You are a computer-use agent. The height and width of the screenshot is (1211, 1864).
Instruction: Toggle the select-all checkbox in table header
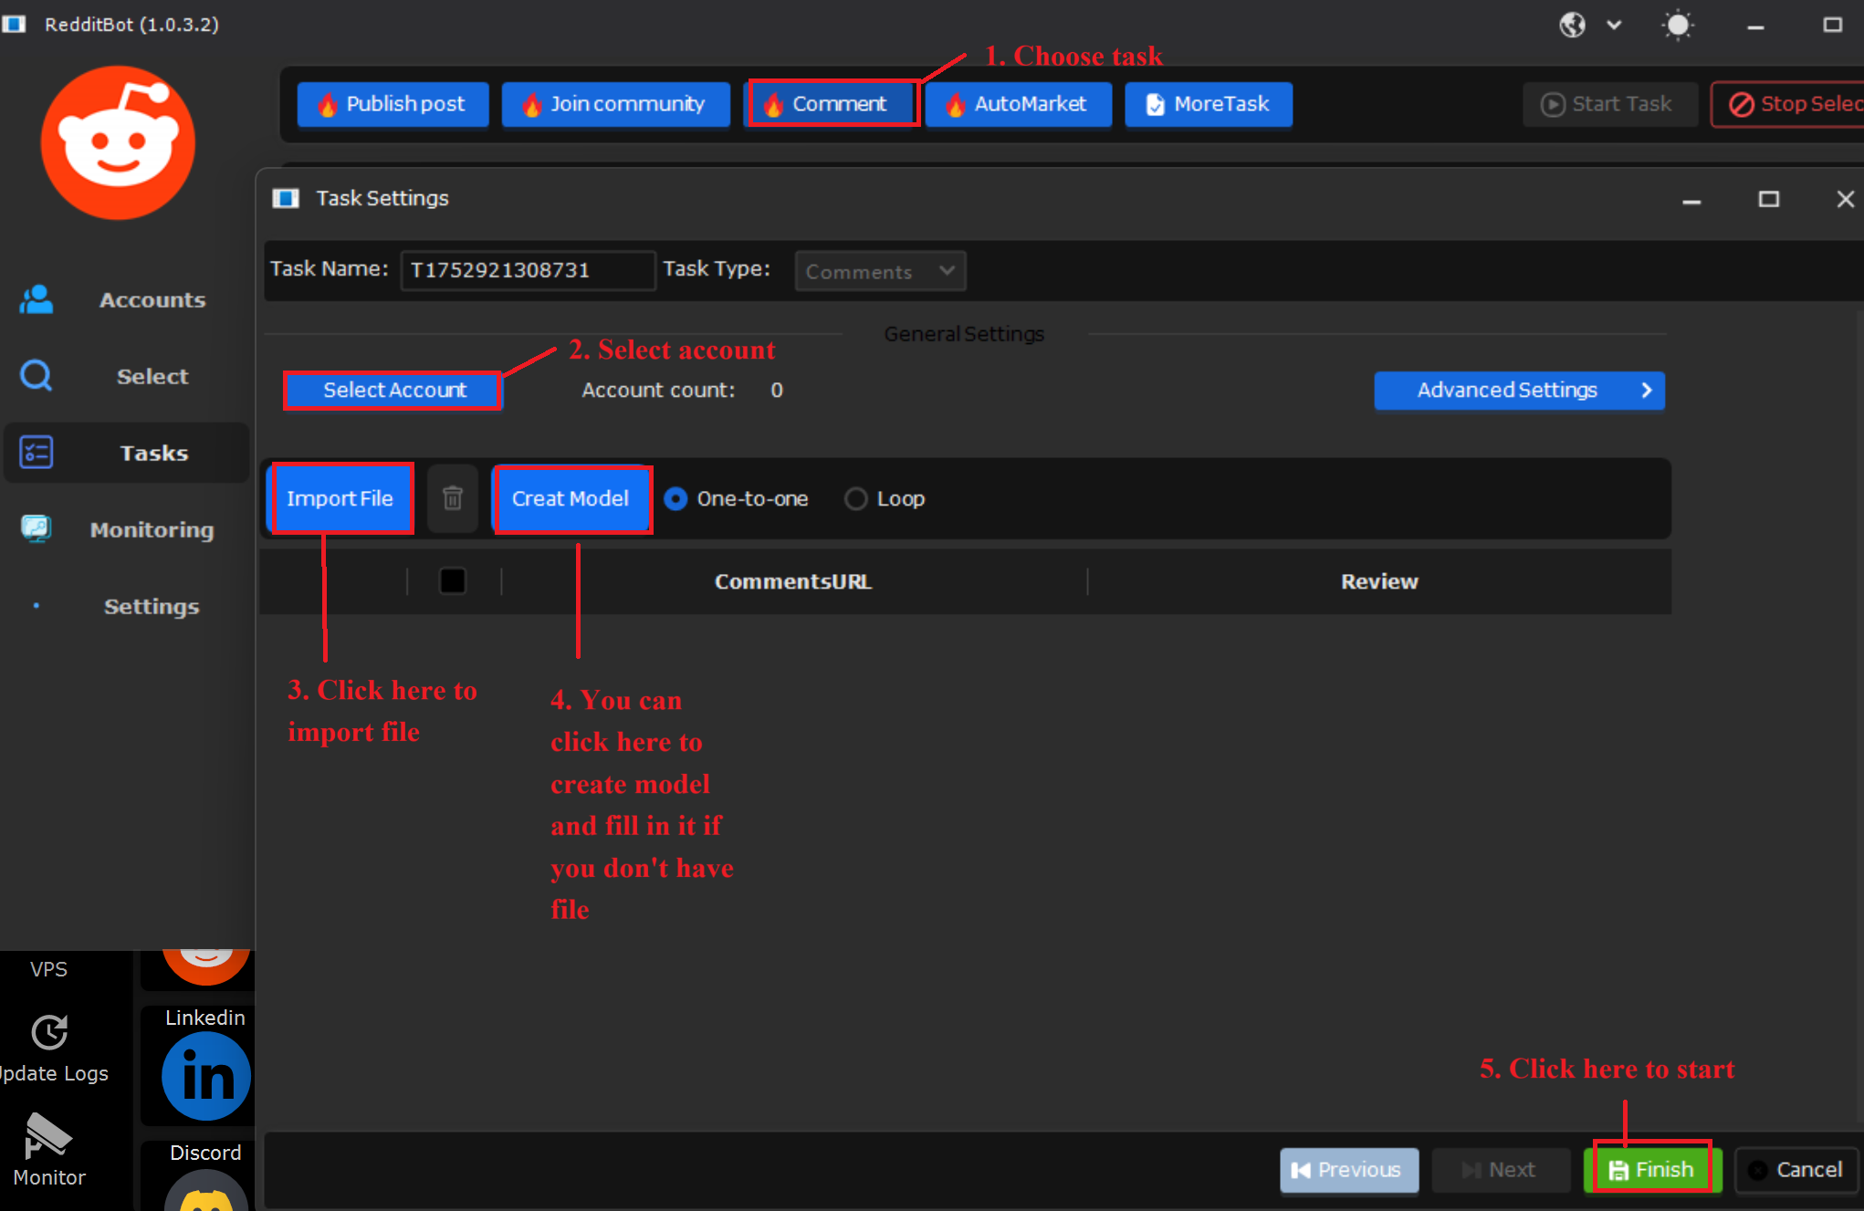pos(453,581)
